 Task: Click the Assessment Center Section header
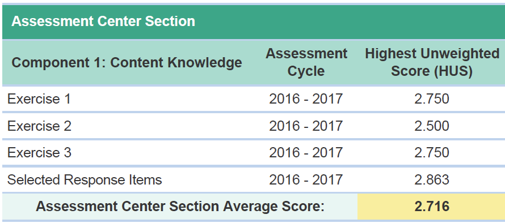click(103, 21)
